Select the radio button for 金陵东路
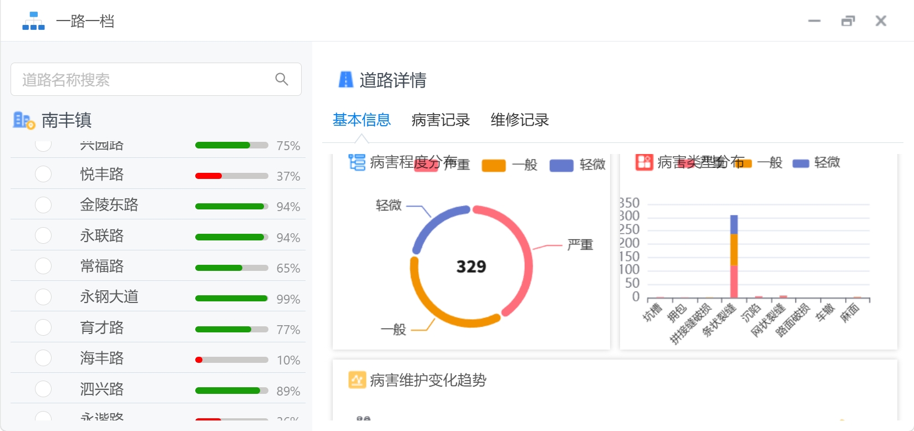 (43, 205)
